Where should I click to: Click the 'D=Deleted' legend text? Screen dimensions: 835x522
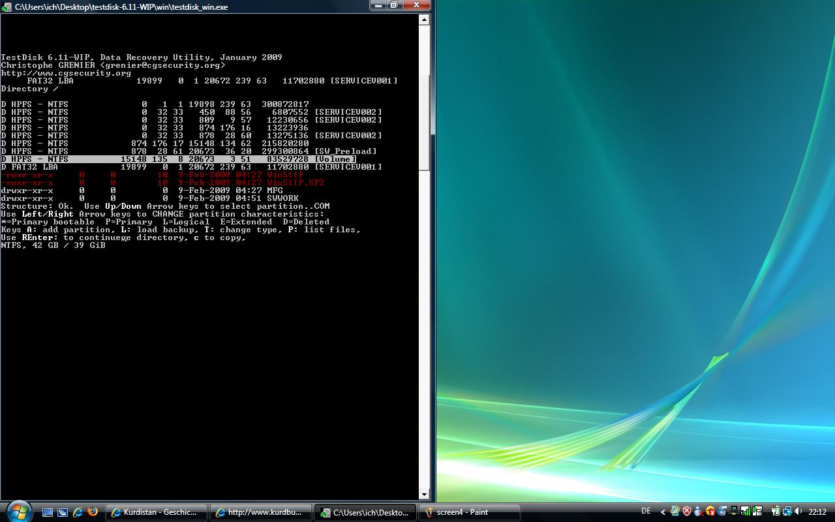306,222
